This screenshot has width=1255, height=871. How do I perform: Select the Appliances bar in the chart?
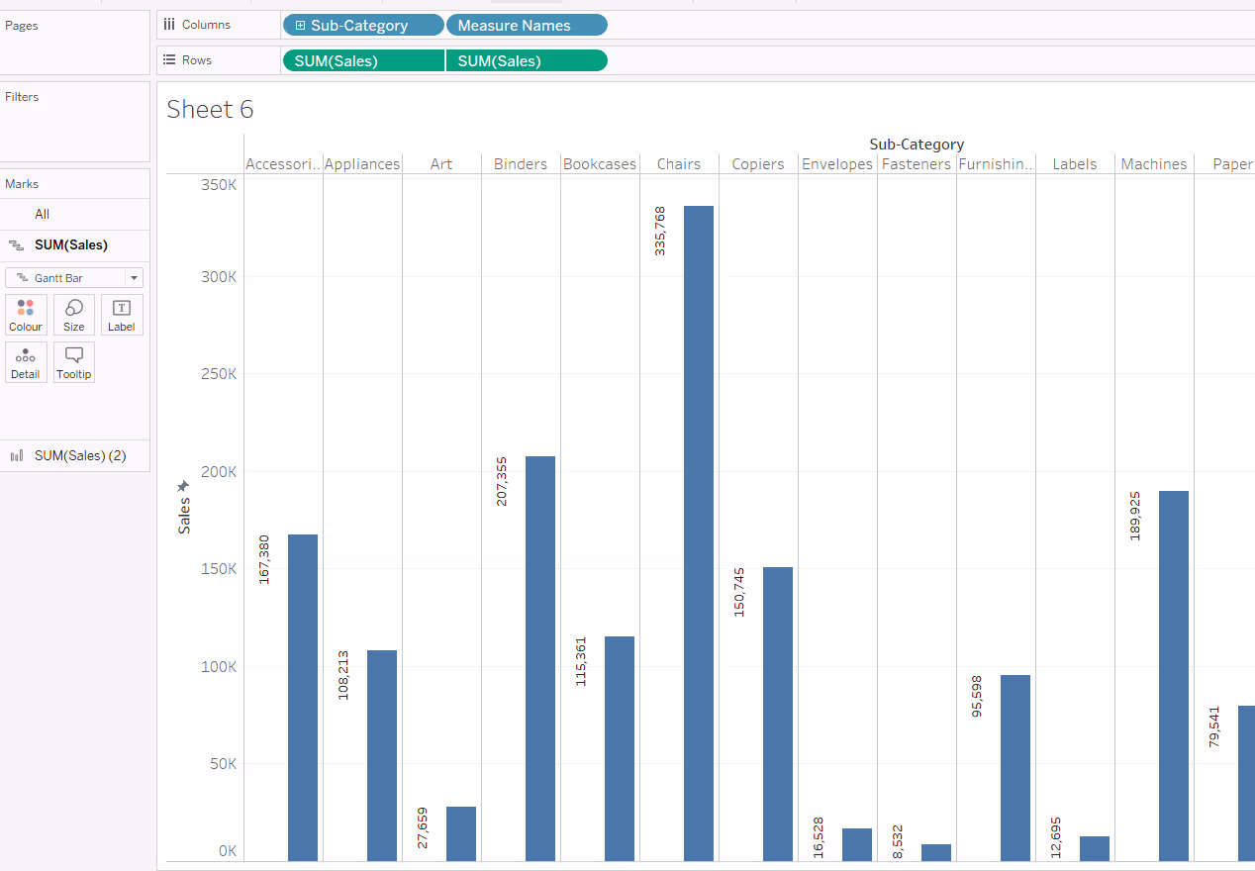pos(382,755)
